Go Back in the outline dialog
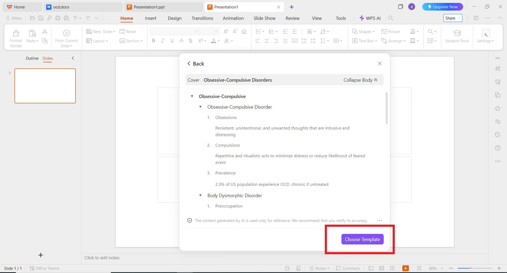Image resolution: width=507 pixels, height=273 pixels. (x=196, y=64)
